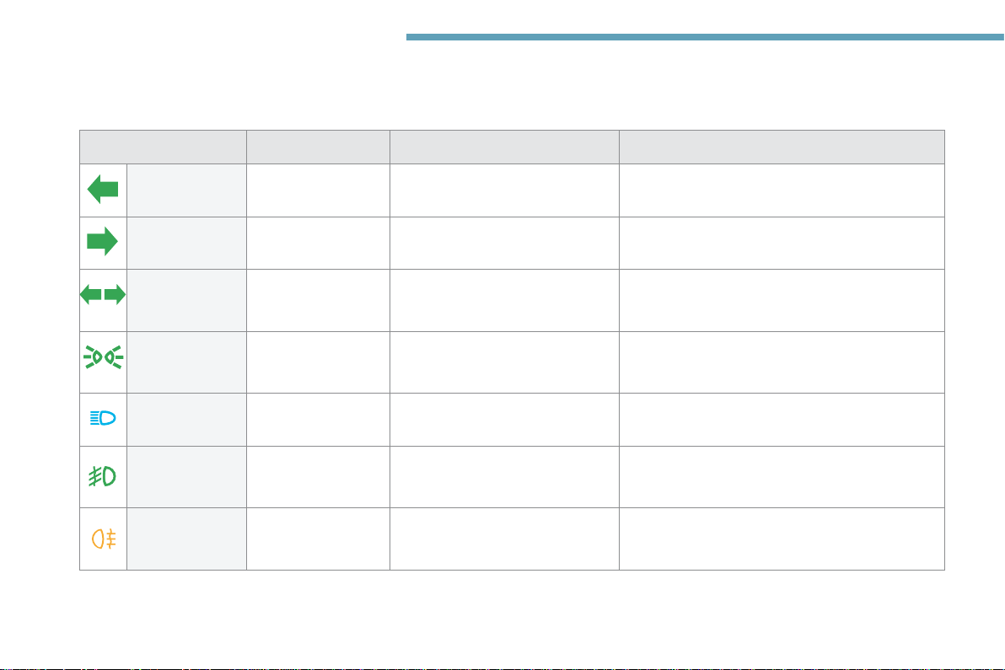Click the green front foglamp icon

(103, 476)
